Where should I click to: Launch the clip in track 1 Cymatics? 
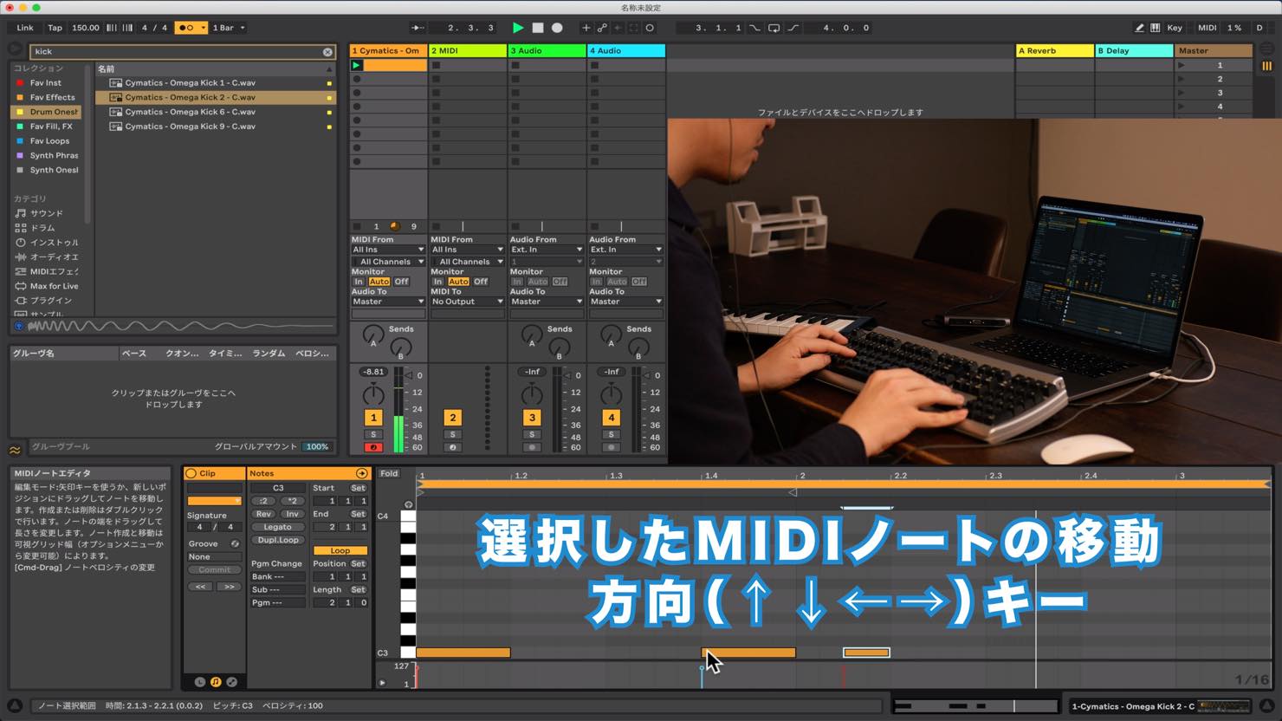[356, 65]
